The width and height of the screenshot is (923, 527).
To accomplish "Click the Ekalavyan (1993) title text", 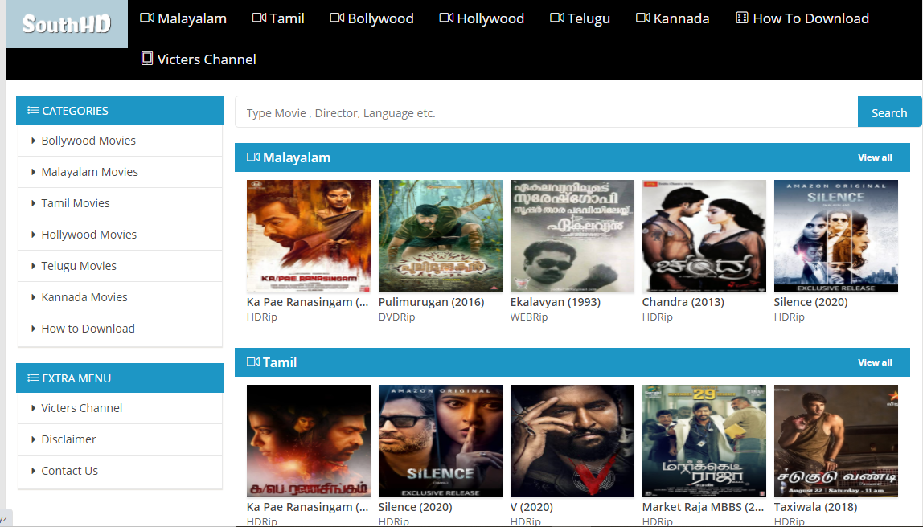I will [x=556, y=302].
